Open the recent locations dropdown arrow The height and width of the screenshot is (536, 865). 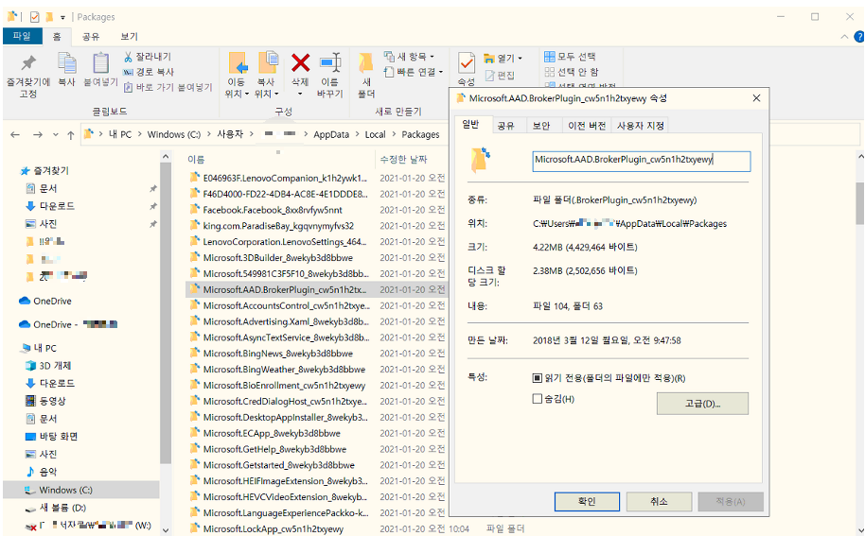pos(56,134)
